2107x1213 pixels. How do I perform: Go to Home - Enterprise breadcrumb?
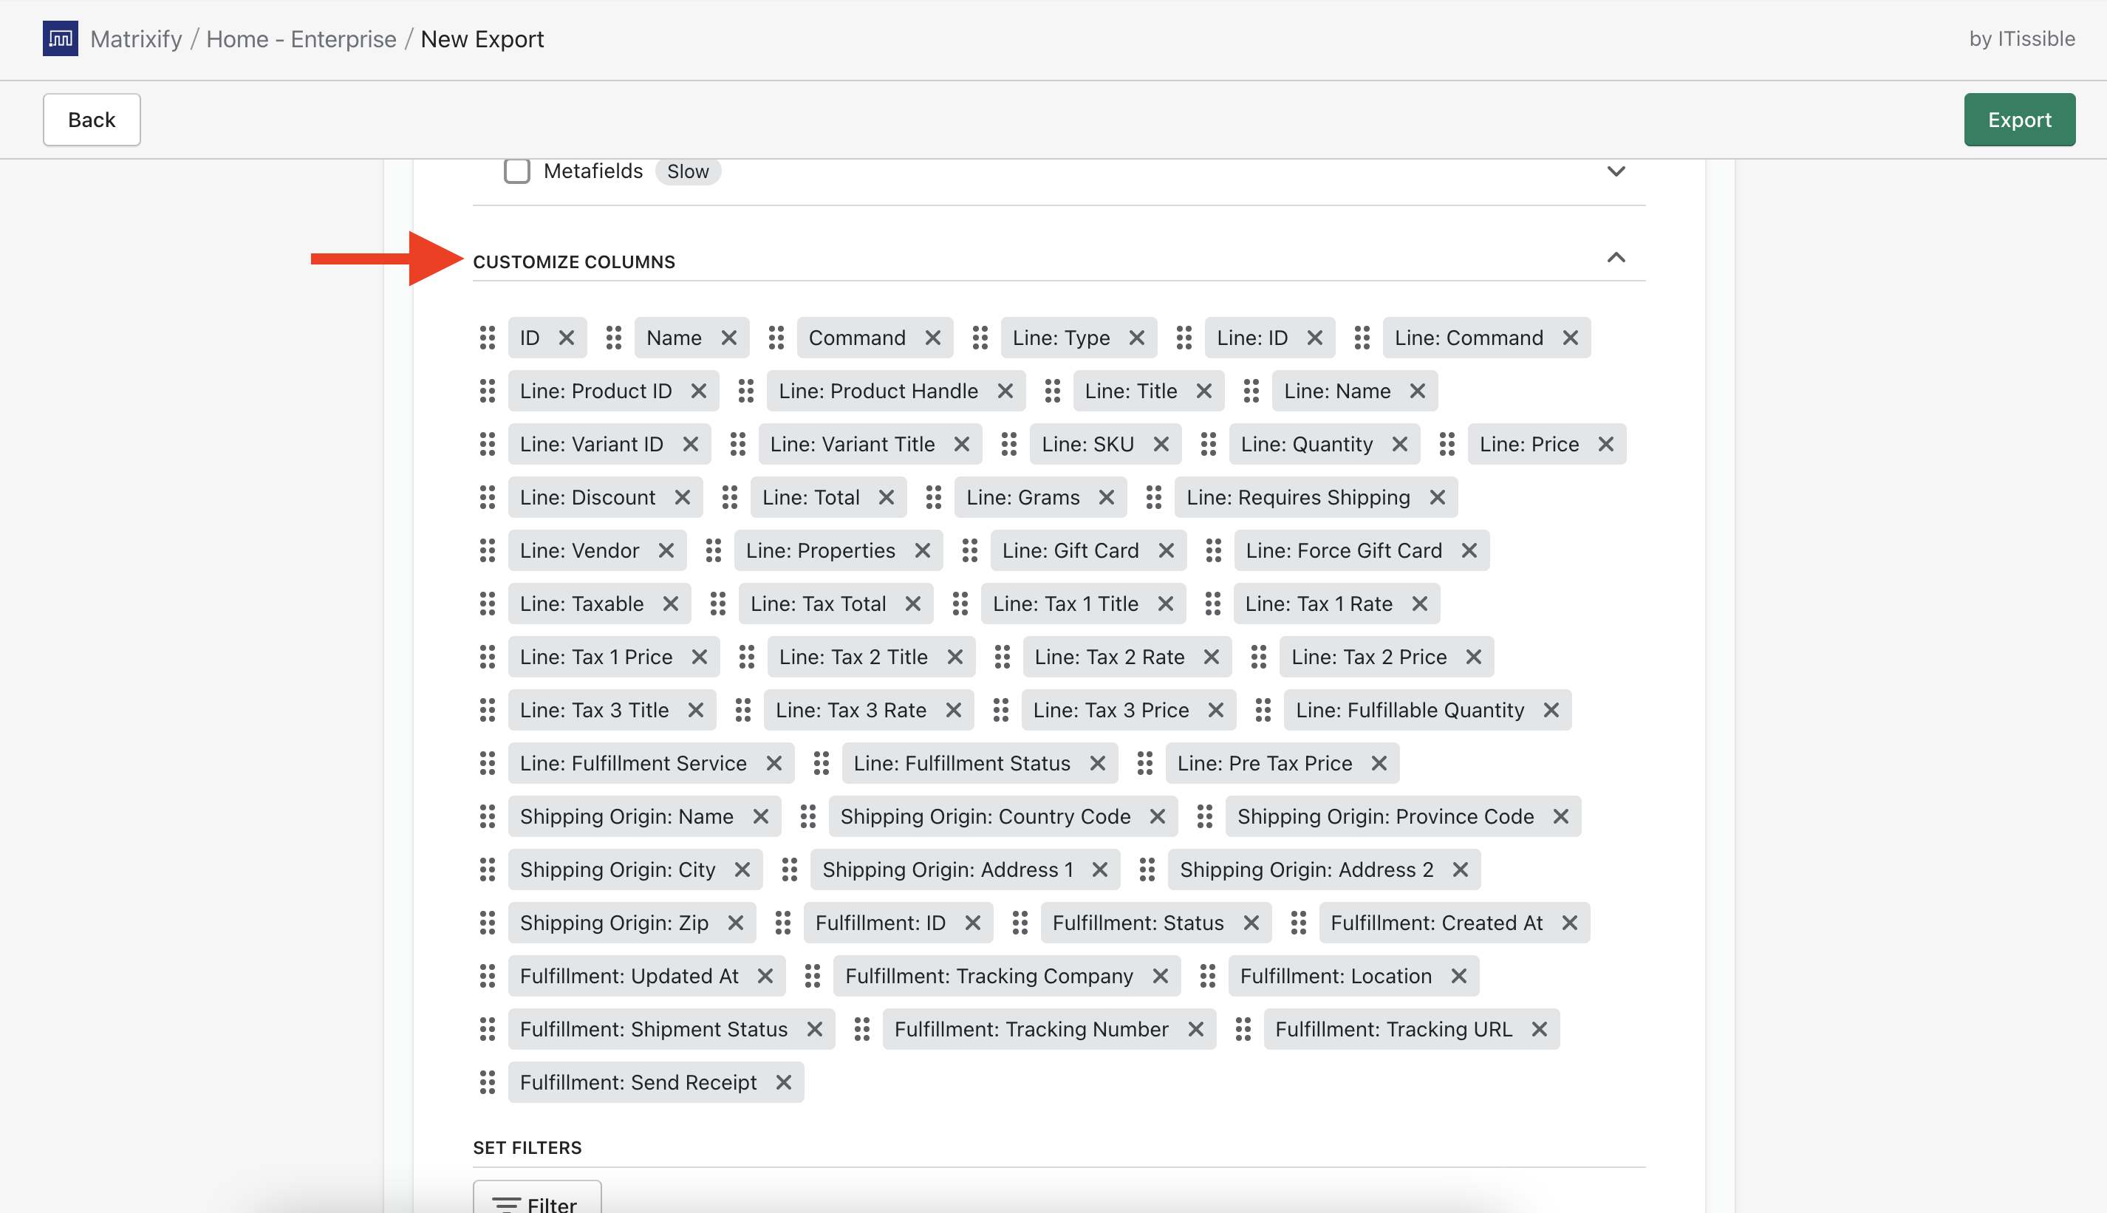click(x=301, y=39)
